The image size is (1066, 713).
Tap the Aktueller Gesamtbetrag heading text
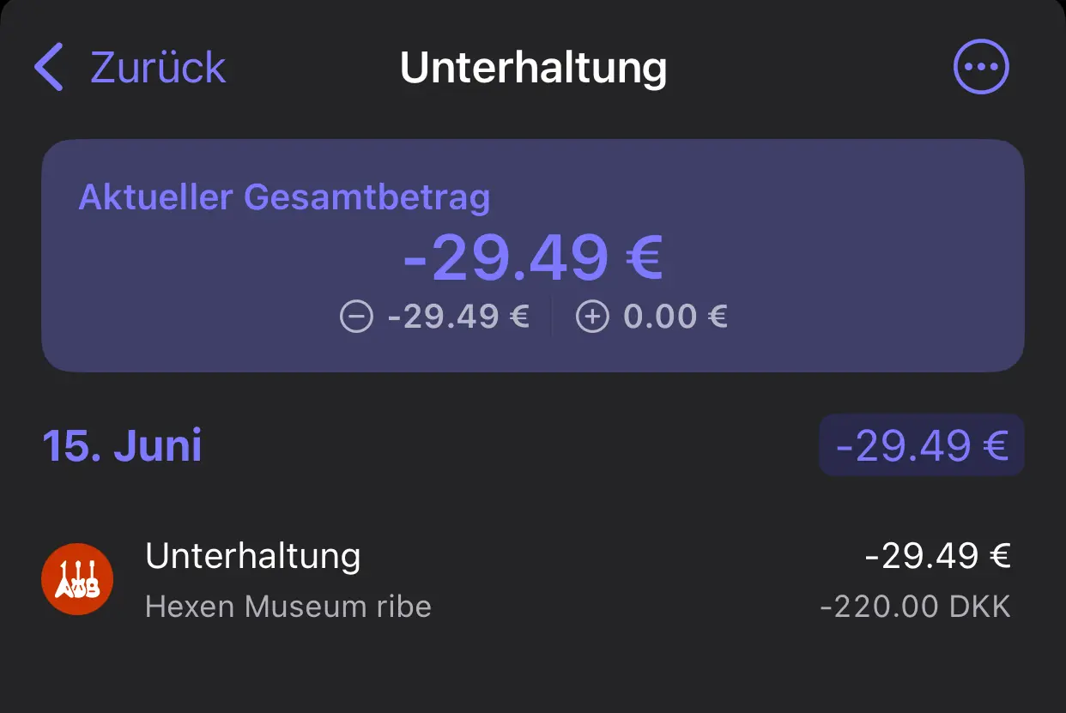(x=284, y=198)
